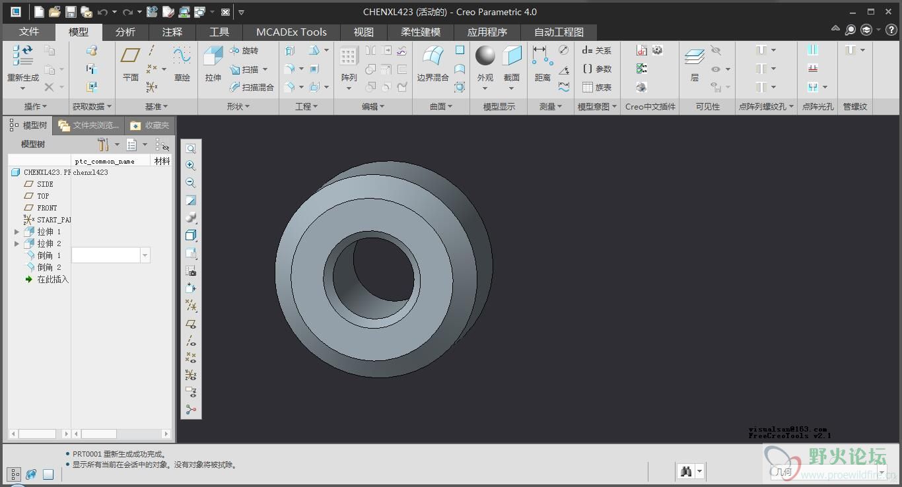Open the 参数 (Parameters) dialog
Image resolution: width=902 pixels, height=487 pixels.
click(x=596, y=69)
